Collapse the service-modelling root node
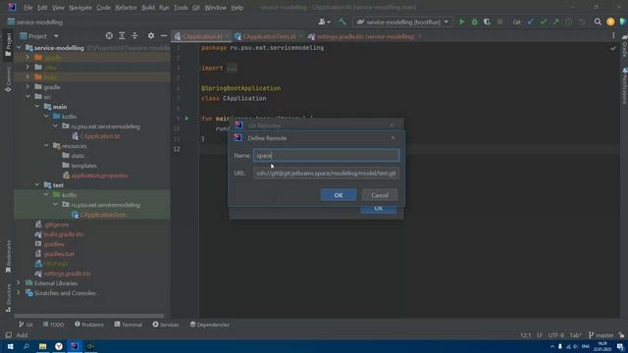The image size is (628, 353). (x=19, y=48)
